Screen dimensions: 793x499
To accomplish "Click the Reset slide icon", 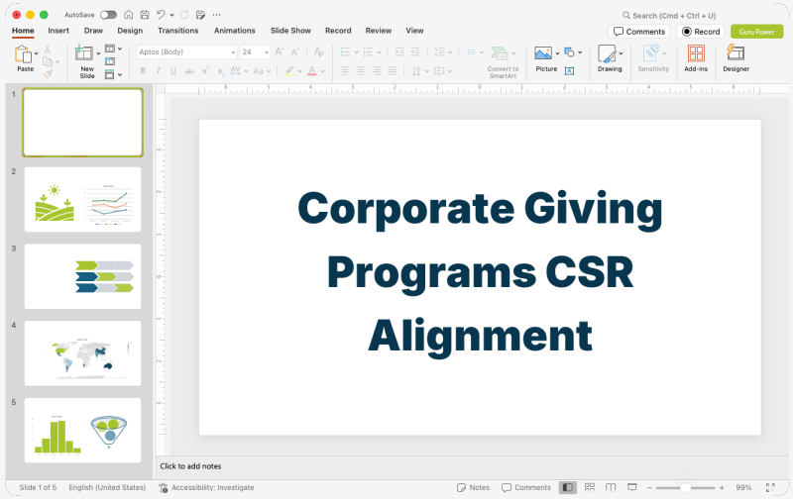I will point(110,61).
